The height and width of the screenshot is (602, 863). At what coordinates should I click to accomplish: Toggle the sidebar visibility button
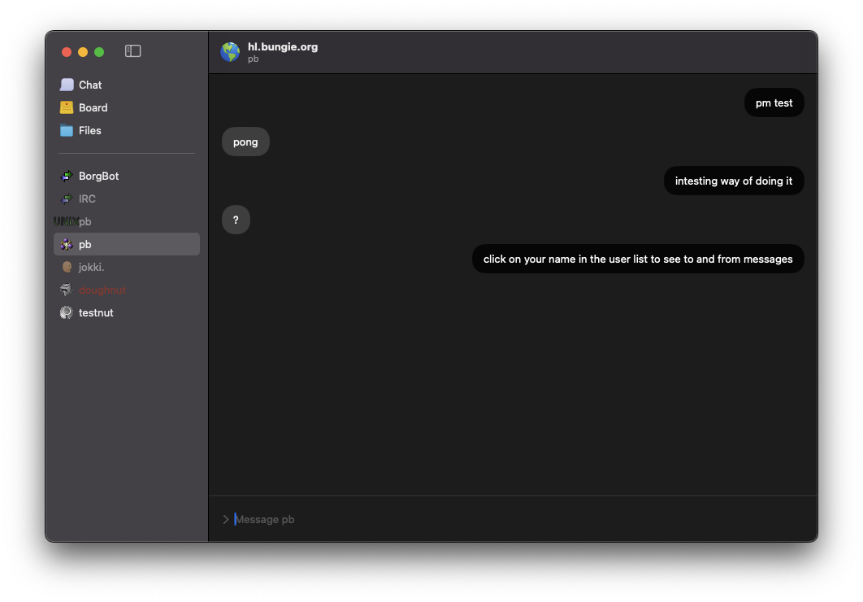tap(132, 51)
